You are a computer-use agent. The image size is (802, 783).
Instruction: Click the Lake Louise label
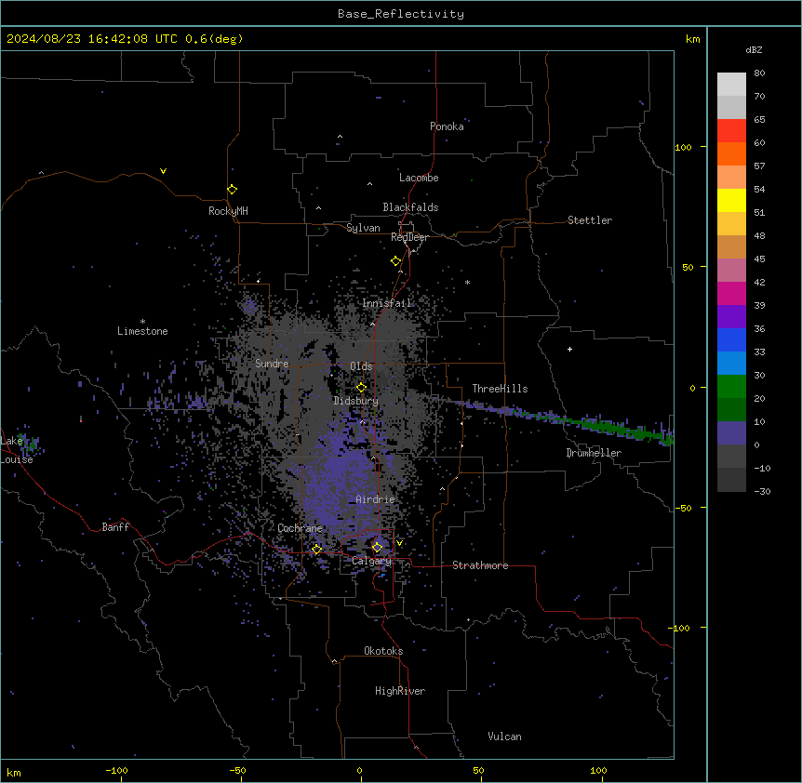pos(17,450)
